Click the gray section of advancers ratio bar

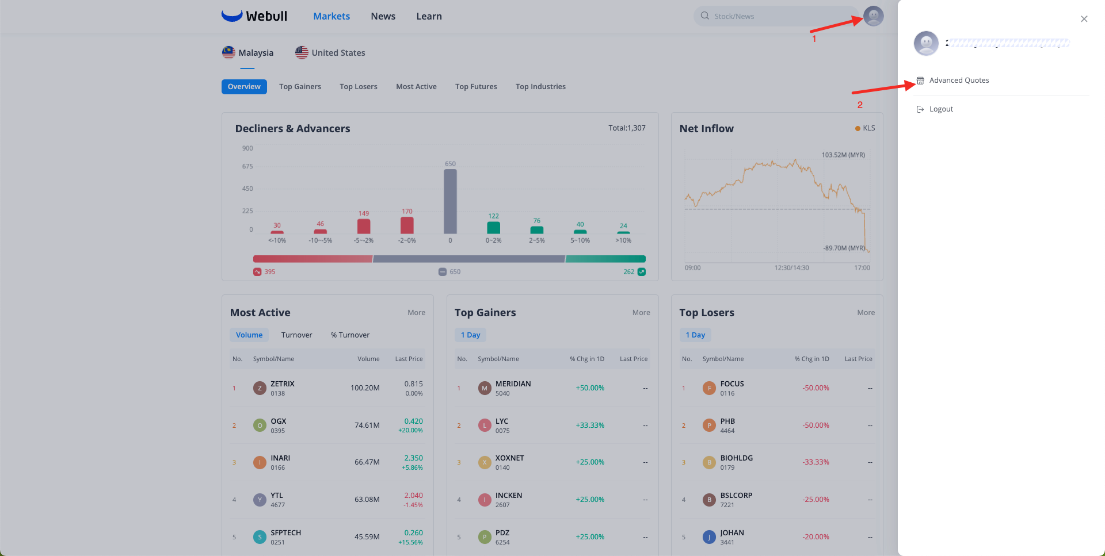(469, 259)
